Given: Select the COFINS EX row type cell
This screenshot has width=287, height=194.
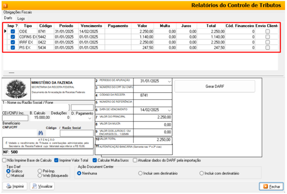Looking at the screenshot, I should pyautogui.click(x=28, y=37).
